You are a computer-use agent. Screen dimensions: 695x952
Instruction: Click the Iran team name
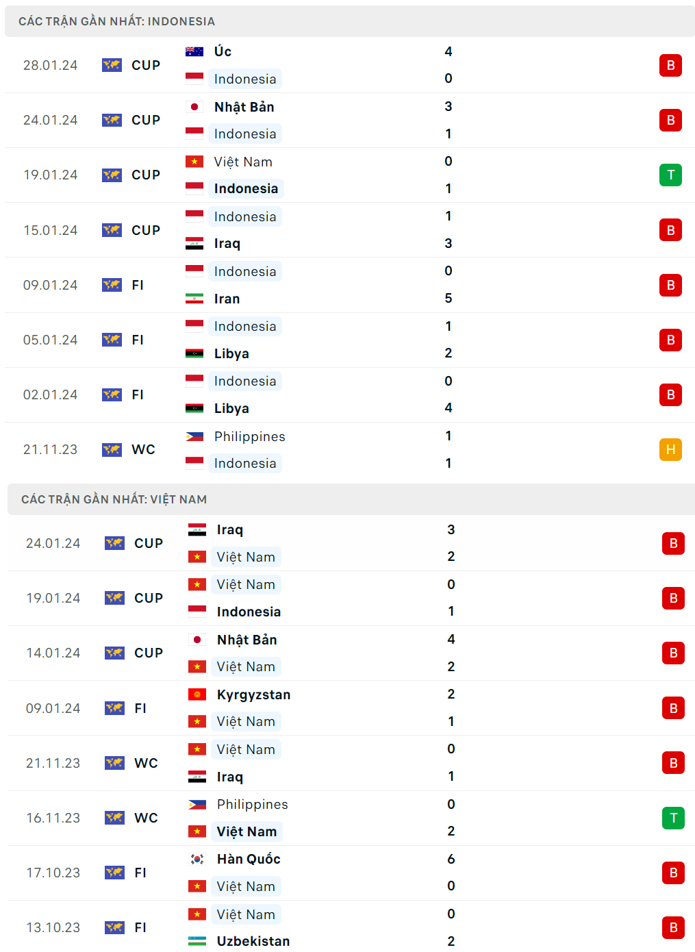(227, 299)
